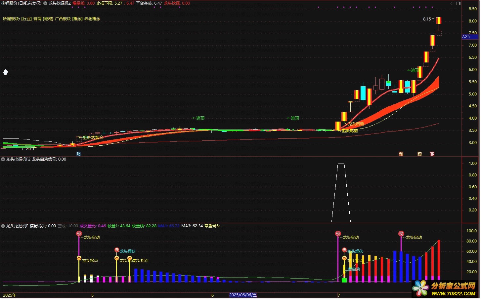Click the 8.15 high price label
This screenshot has width=481, height=299.
tap(427, 19)
